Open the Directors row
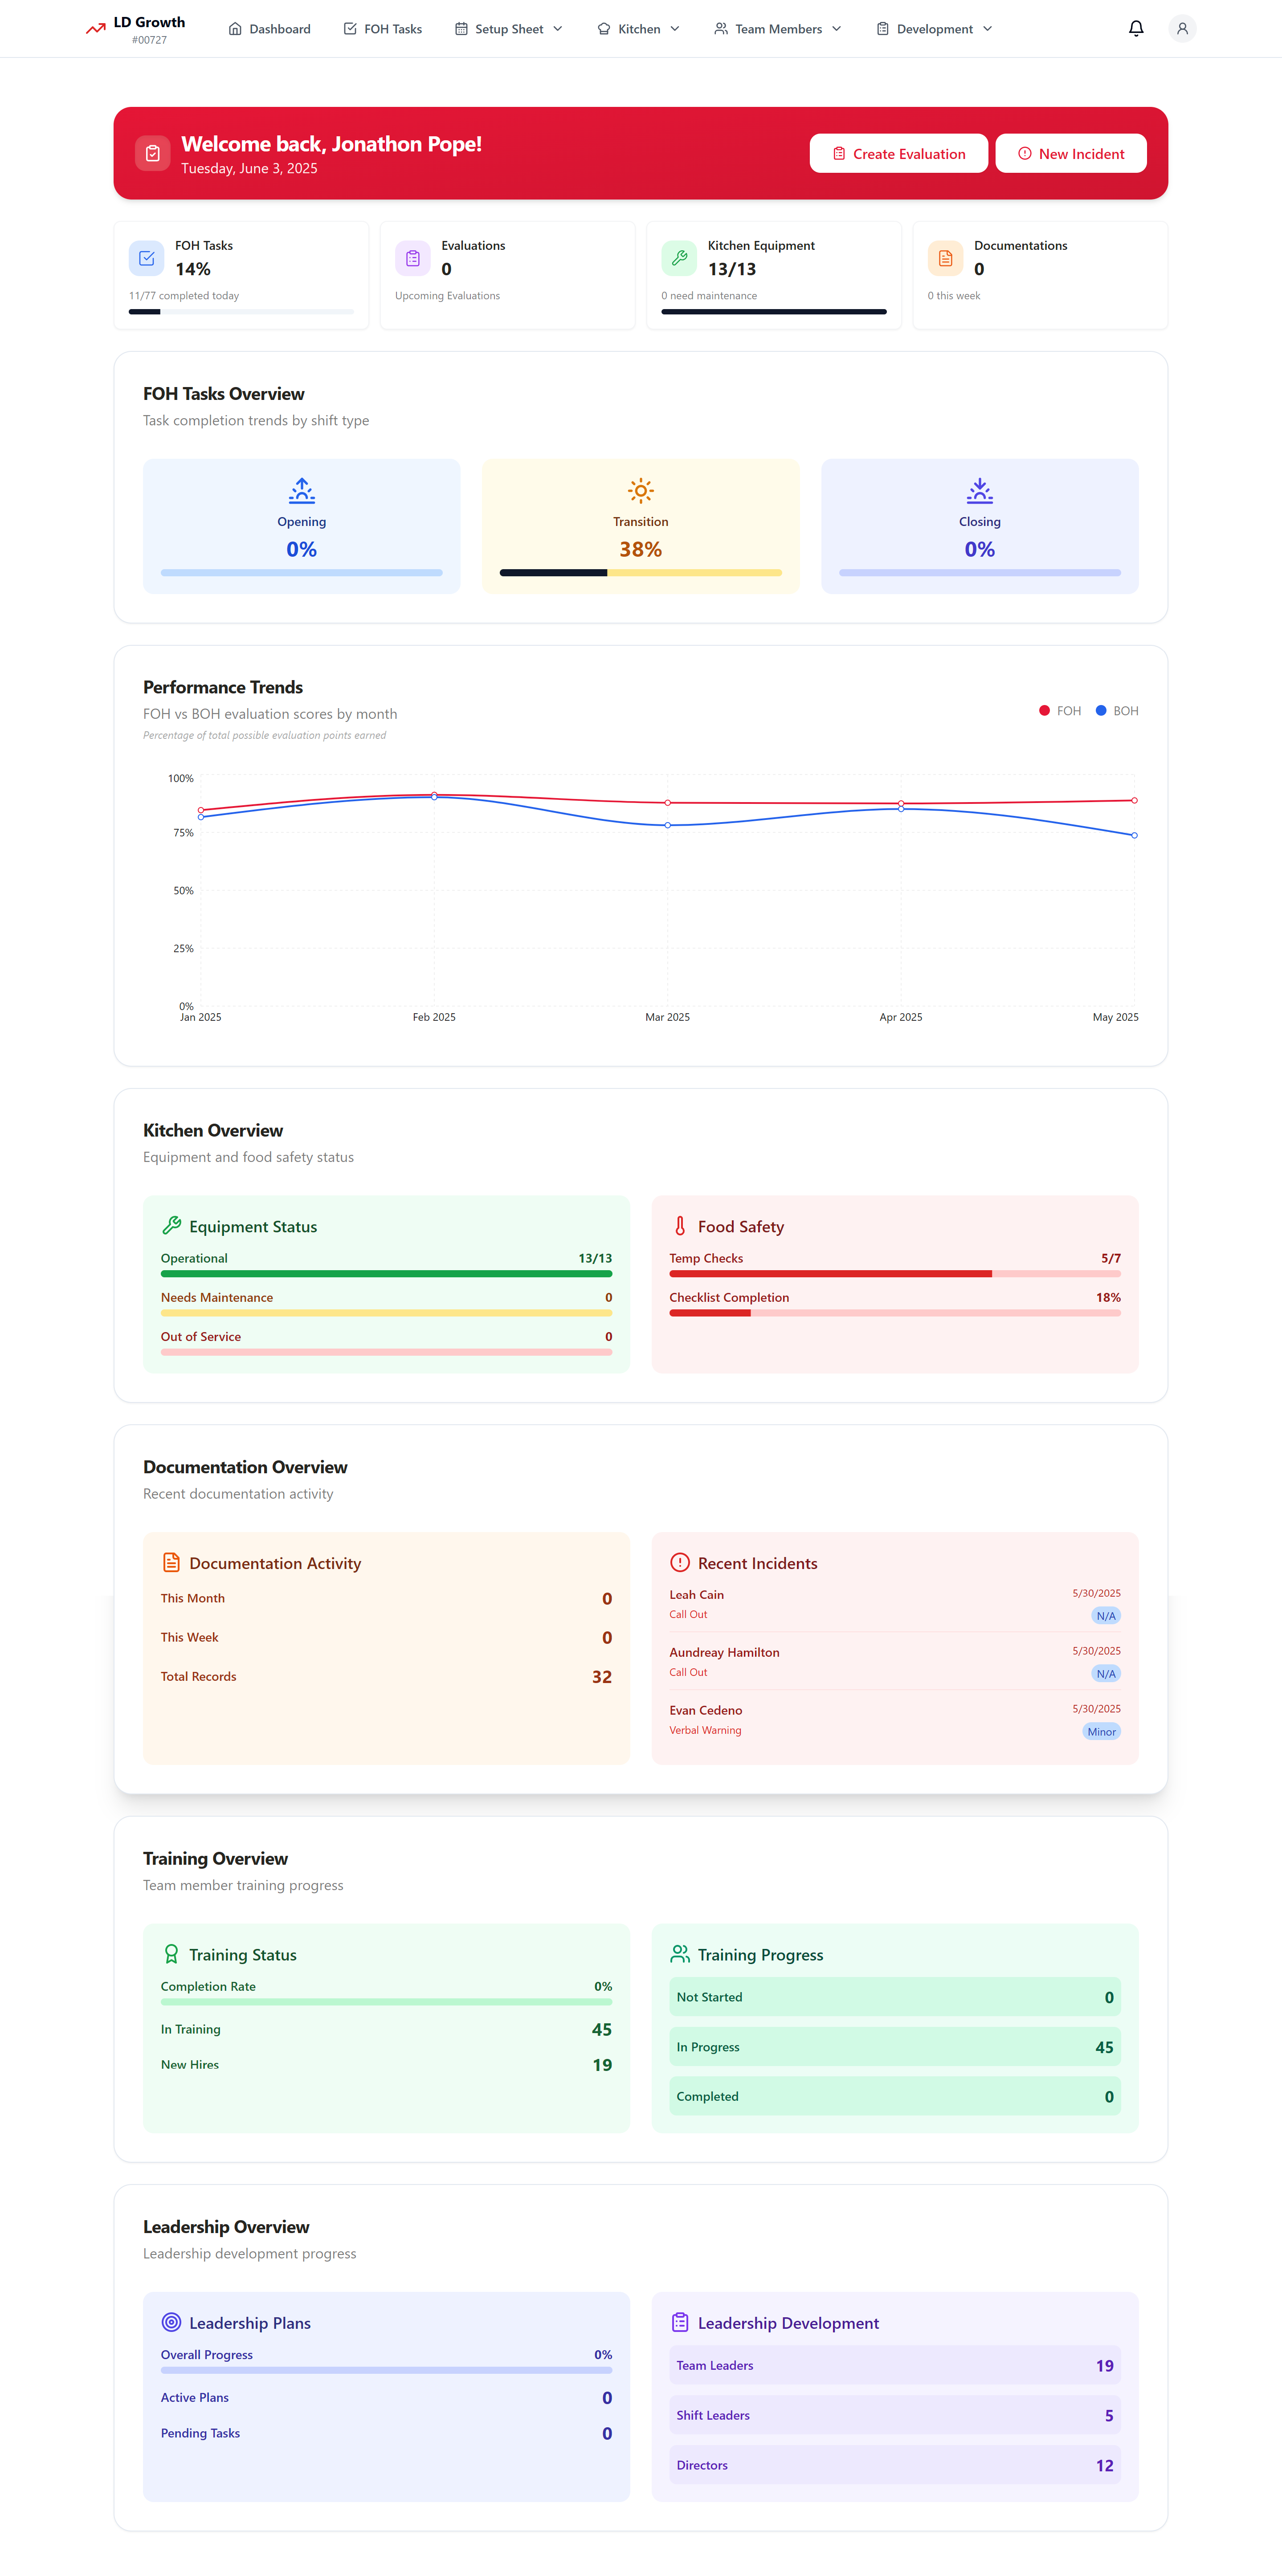Image resolution: width=1282 pixels, height=2576 pixels. point(895,2465)
